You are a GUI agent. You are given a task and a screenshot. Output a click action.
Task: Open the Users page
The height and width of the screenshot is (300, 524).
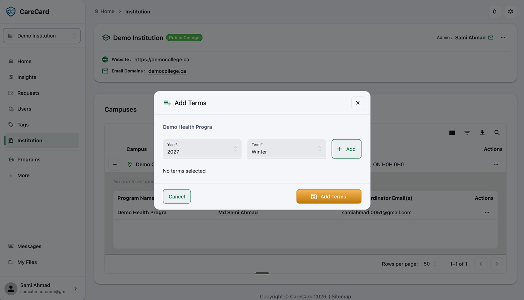click(42, 109)
